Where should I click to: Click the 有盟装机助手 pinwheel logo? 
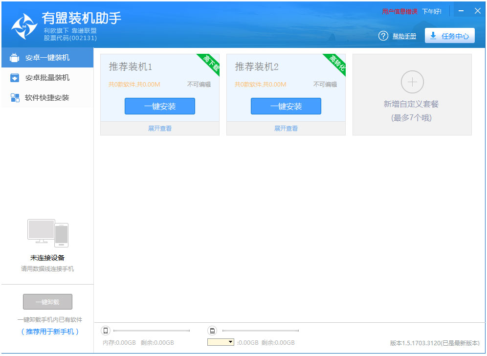coord(24,26)
